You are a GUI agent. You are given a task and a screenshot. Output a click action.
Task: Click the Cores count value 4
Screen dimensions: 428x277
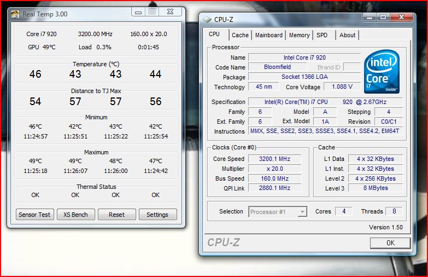coord(344,211)
